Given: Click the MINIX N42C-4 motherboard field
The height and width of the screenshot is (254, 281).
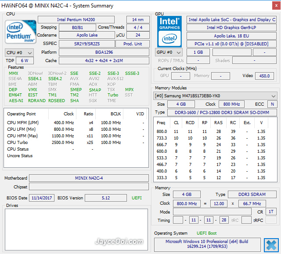Looking at the screenshot, I should point(89,178).
